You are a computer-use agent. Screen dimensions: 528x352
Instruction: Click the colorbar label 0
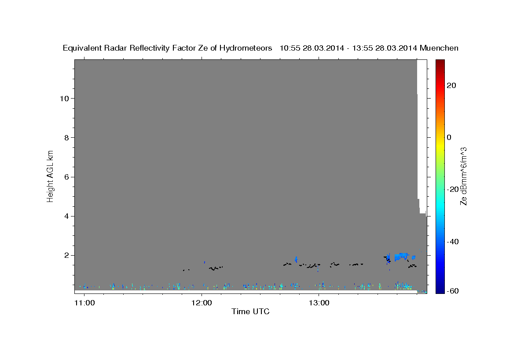449,137
